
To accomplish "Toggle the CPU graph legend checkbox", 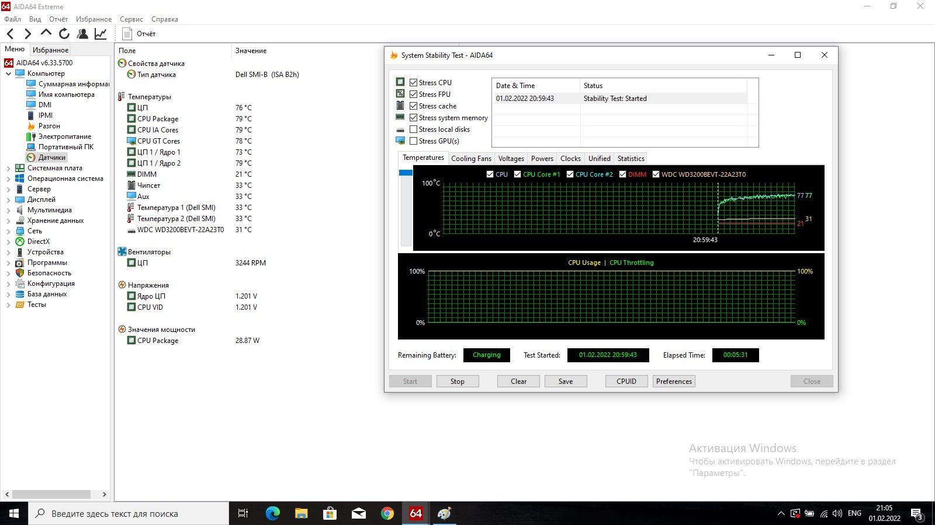I will 490,174.
